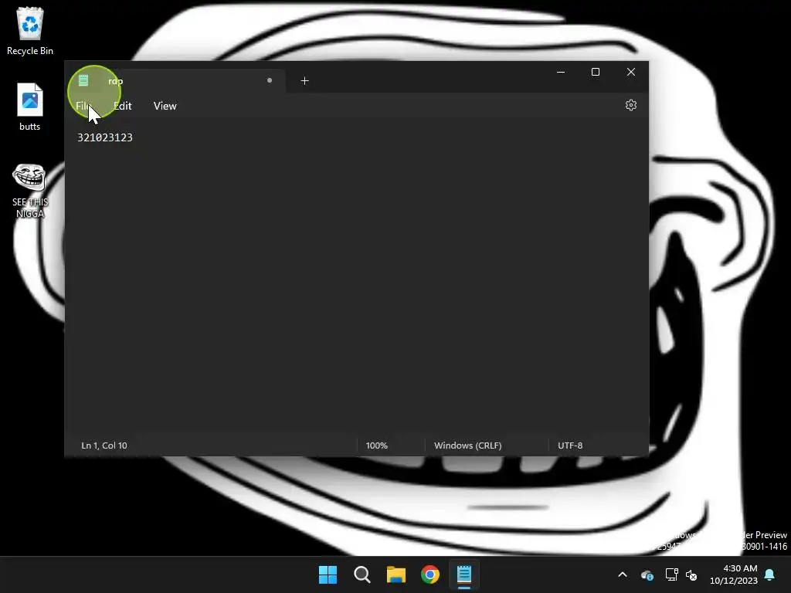Viewport: 791px width, 593px height.
Task: Open the Windows Start menu
Action: point(328,574)
